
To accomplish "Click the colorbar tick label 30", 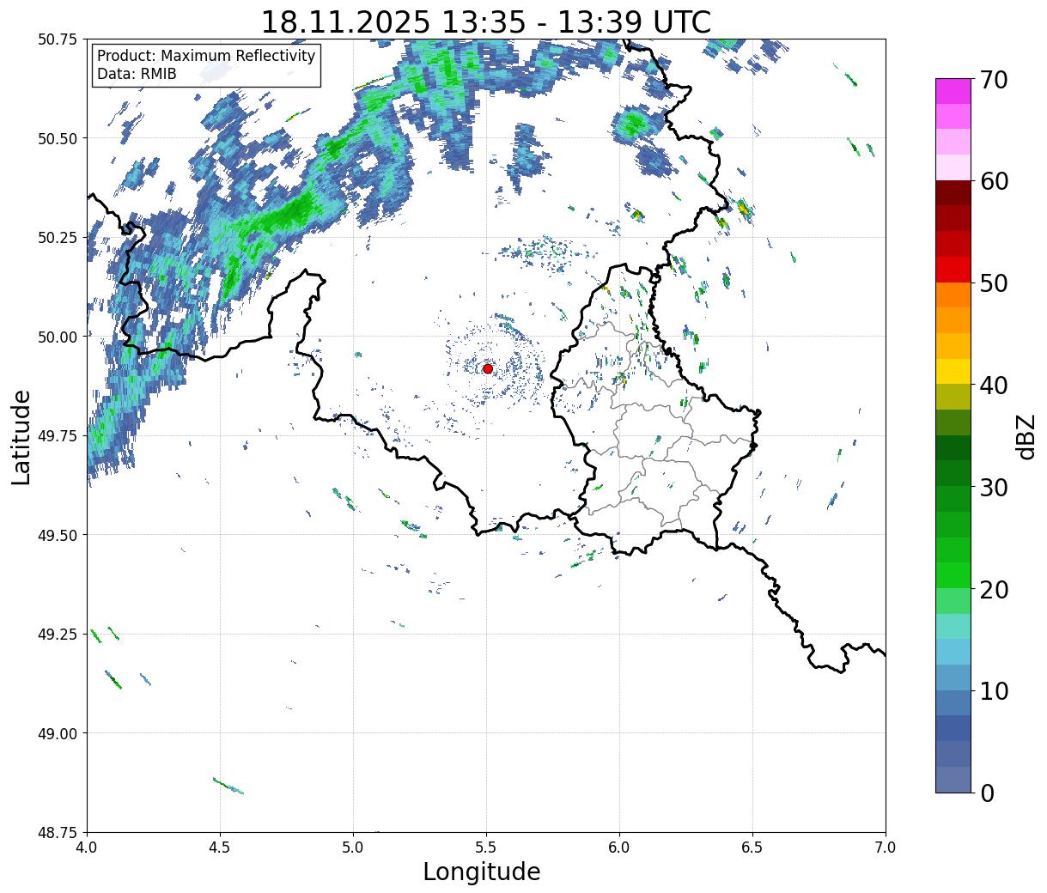I will coord(994,487).
